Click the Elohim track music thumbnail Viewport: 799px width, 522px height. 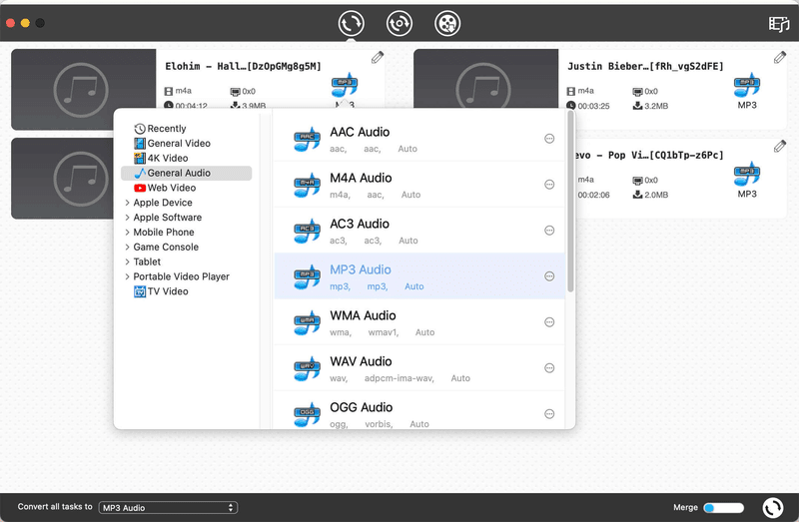[x=84, y=89]
